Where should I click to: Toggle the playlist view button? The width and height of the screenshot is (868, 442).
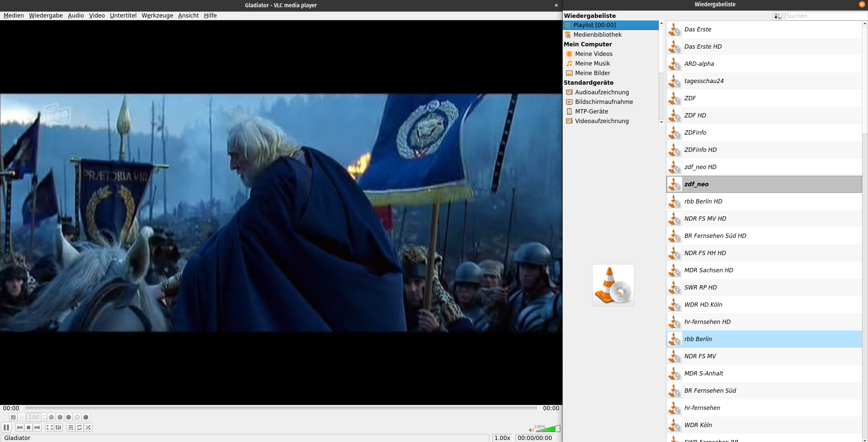click(x=71, y=427)
